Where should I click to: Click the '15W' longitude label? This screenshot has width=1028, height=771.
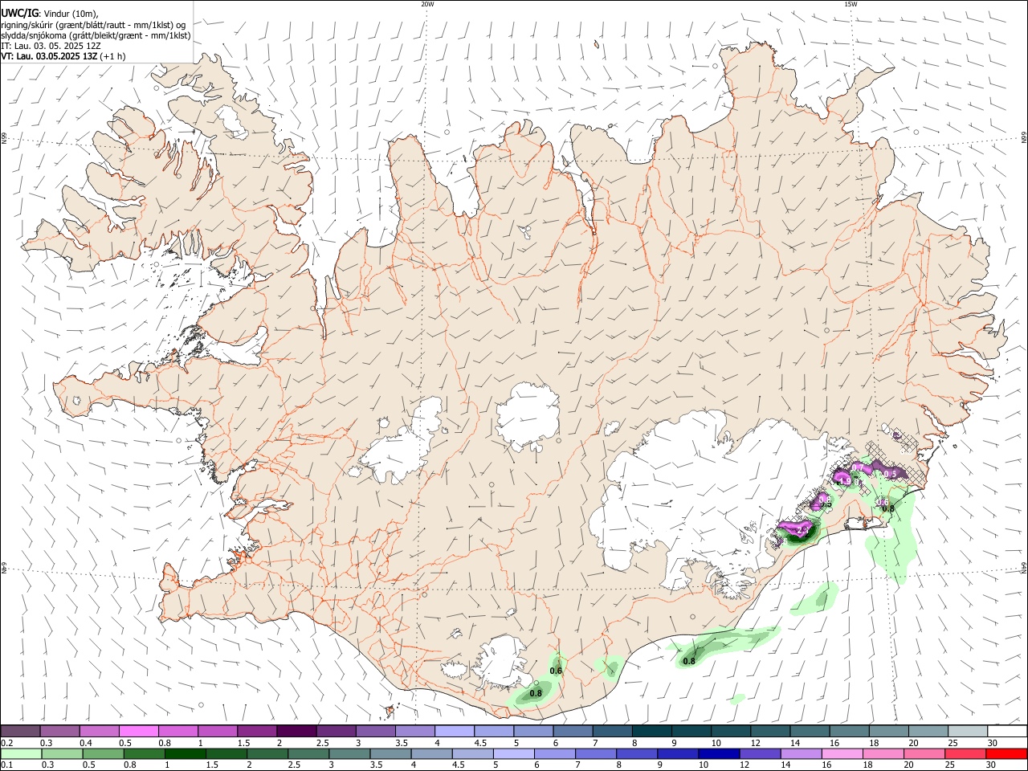coord(851,4)
